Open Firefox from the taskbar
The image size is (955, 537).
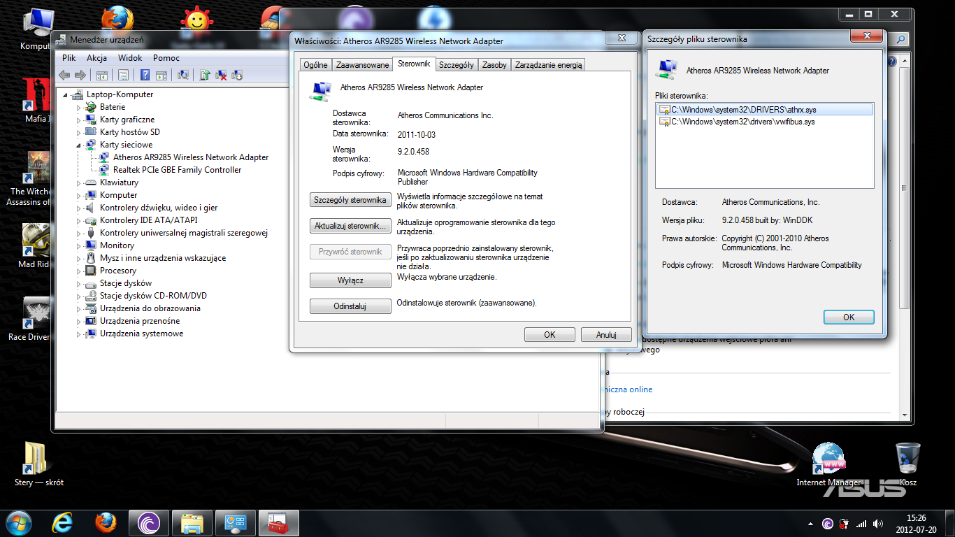[x=106, y=523]
